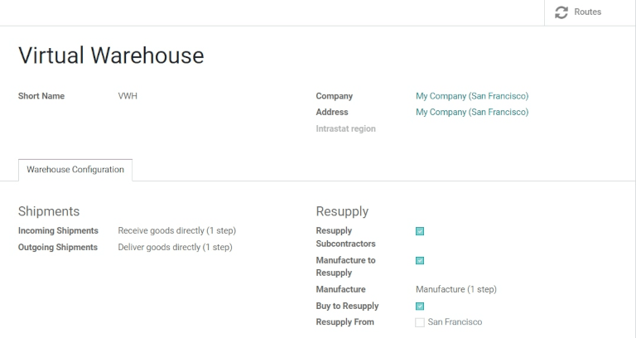Click the Resupply section heading

(x=342, y=211)
